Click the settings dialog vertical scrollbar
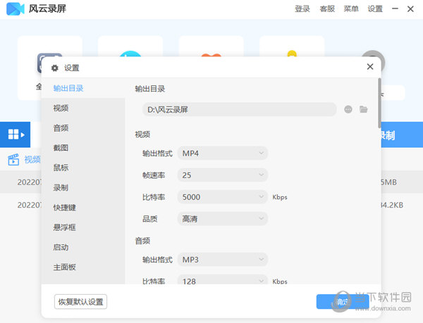The width and height of the screenshot is (423, 323). [x=379, y=103]
